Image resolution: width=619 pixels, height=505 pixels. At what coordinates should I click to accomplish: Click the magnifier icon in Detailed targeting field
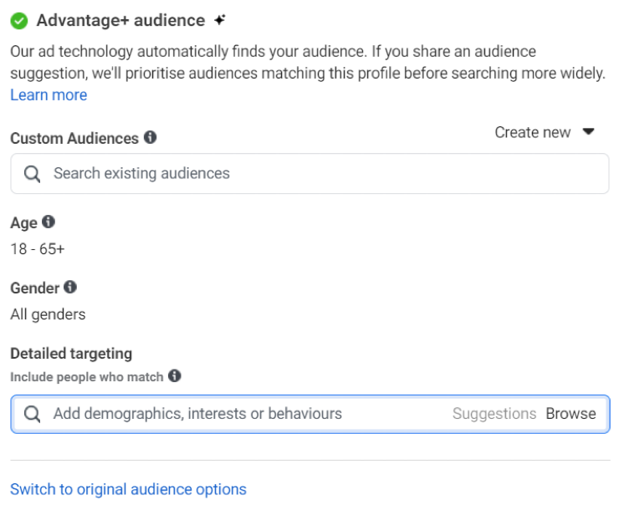[33, 414]
